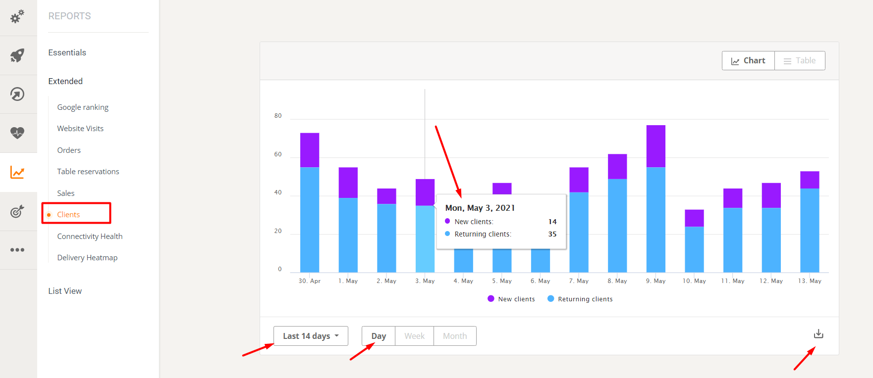This screenshot has height=378, width=873.
Task: Click the blue Returning clients bar for 30. Apr
Action: [310, 220]
